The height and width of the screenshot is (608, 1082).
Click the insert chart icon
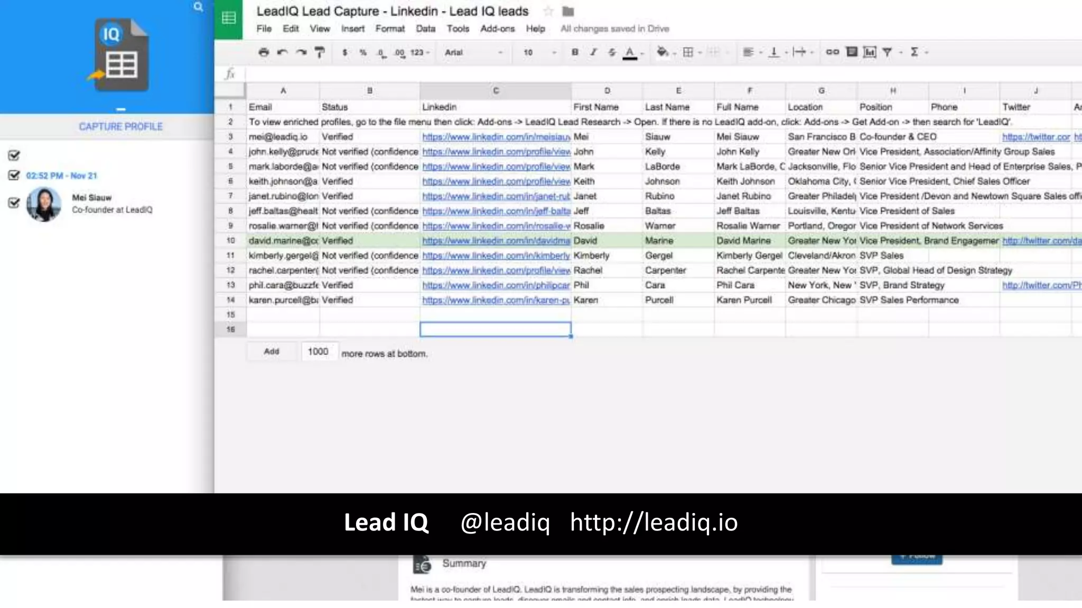coord(870,52)
